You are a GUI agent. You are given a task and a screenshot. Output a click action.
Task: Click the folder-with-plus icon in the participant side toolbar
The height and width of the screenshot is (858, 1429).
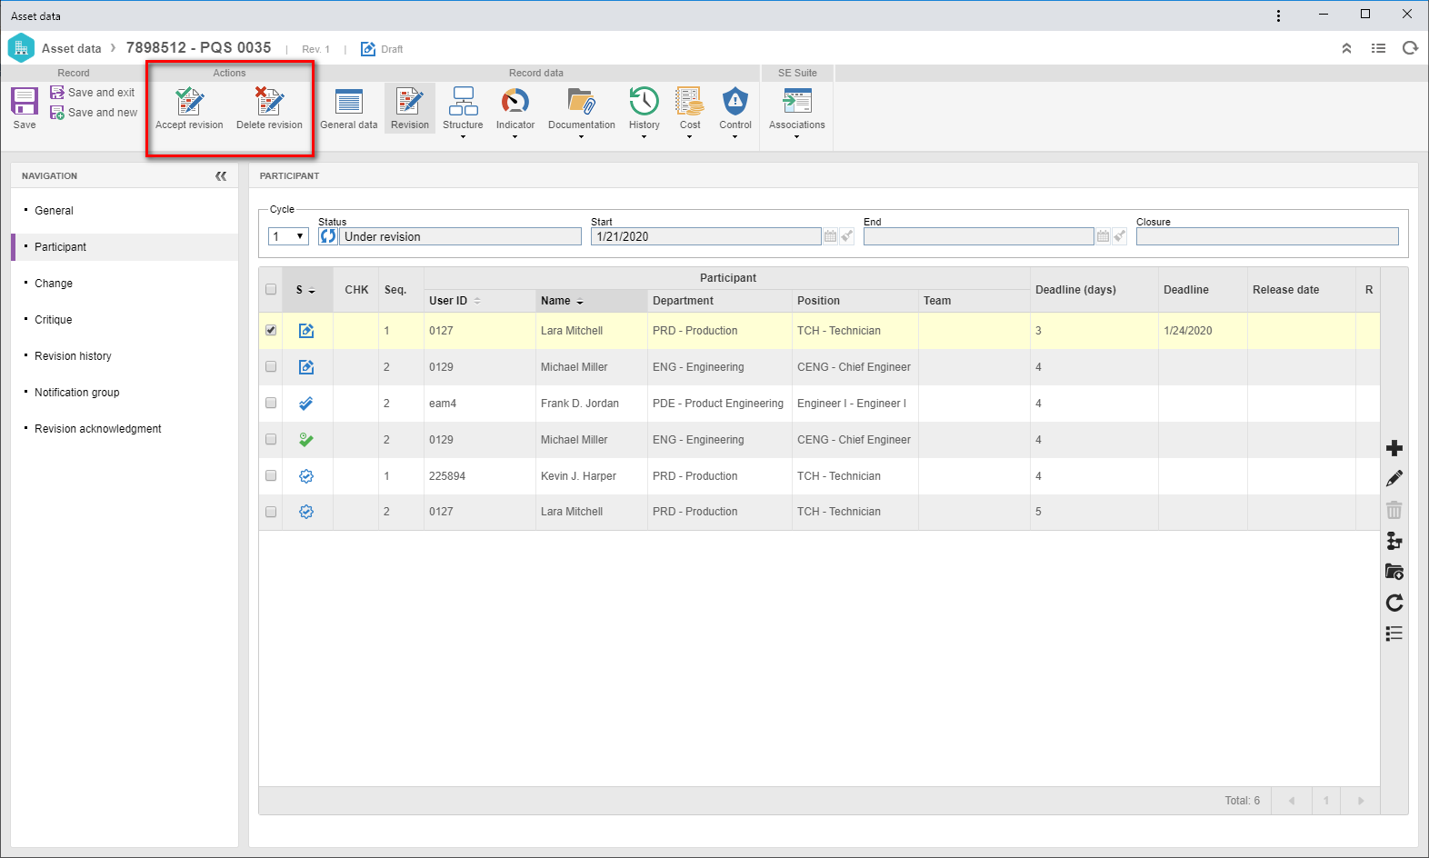pyautogui.click(x=1394, y=572)
